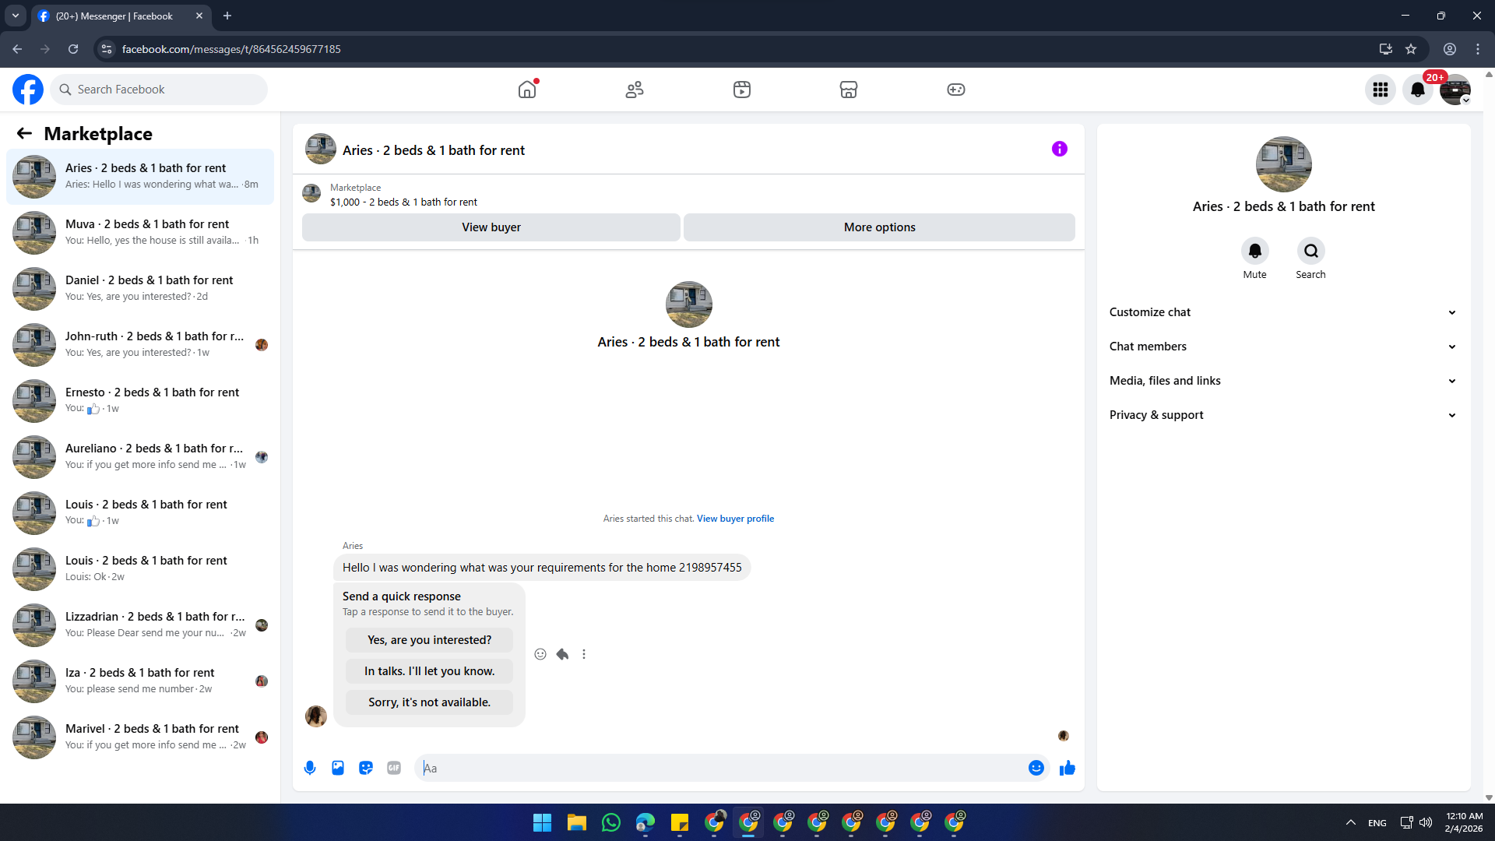The height and width of the screenshot is (841, 1495).
Task: React to message with emoji icon
Action: click(x=540, y=654)
